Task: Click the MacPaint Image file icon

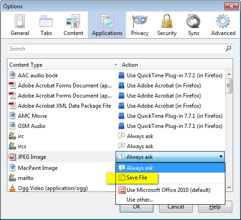Action: pos(12,168)
